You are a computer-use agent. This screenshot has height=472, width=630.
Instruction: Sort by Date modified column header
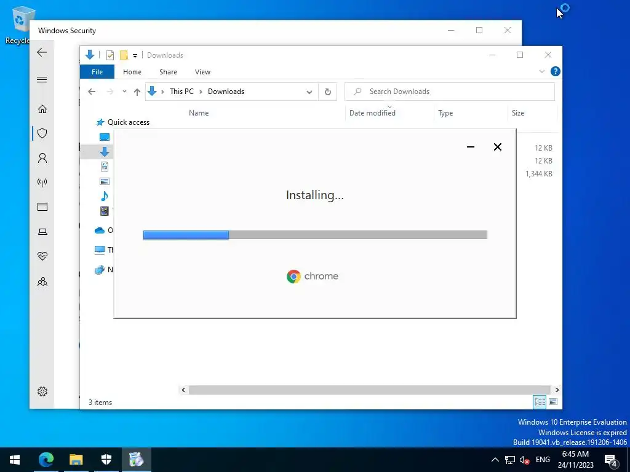[372, 113]
